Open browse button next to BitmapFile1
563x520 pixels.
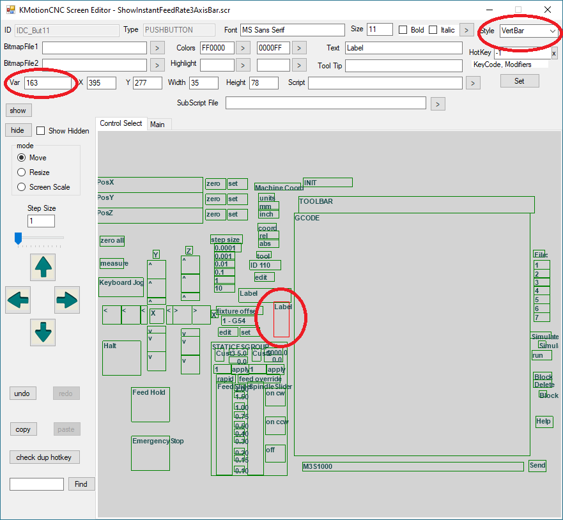pyautogui.click(x=157, y=48)
